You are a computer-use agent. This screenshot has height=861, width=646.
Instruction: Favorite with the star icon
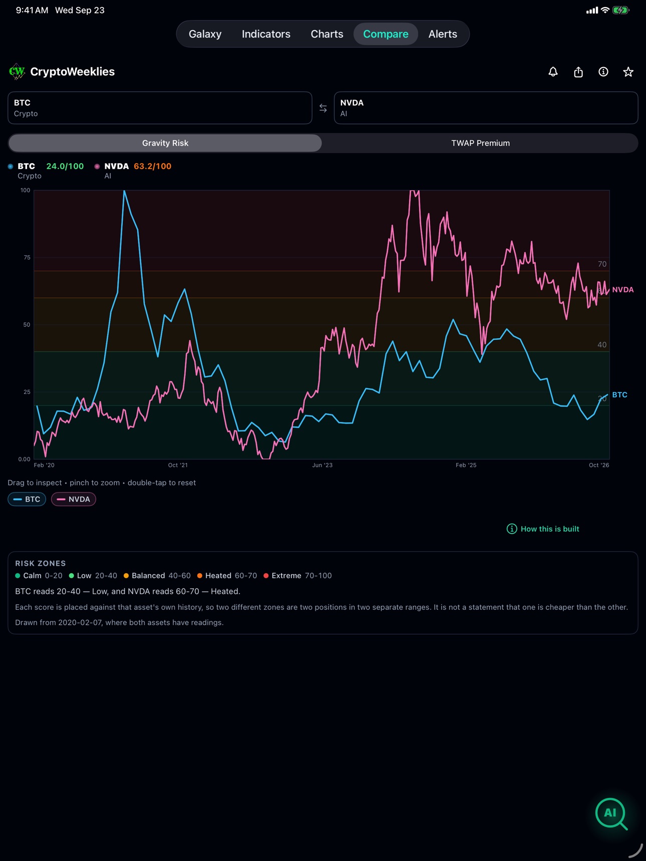pyautogui.click(x=628, y=72)
